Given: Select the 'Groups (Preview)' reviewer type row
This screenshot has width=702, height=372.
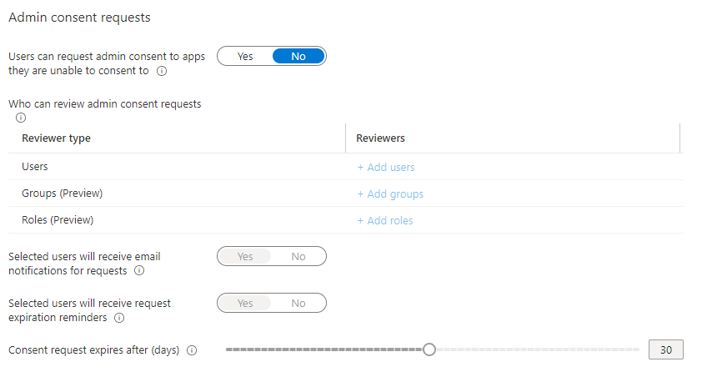Looking at the screenshot, I should point(346,194).
